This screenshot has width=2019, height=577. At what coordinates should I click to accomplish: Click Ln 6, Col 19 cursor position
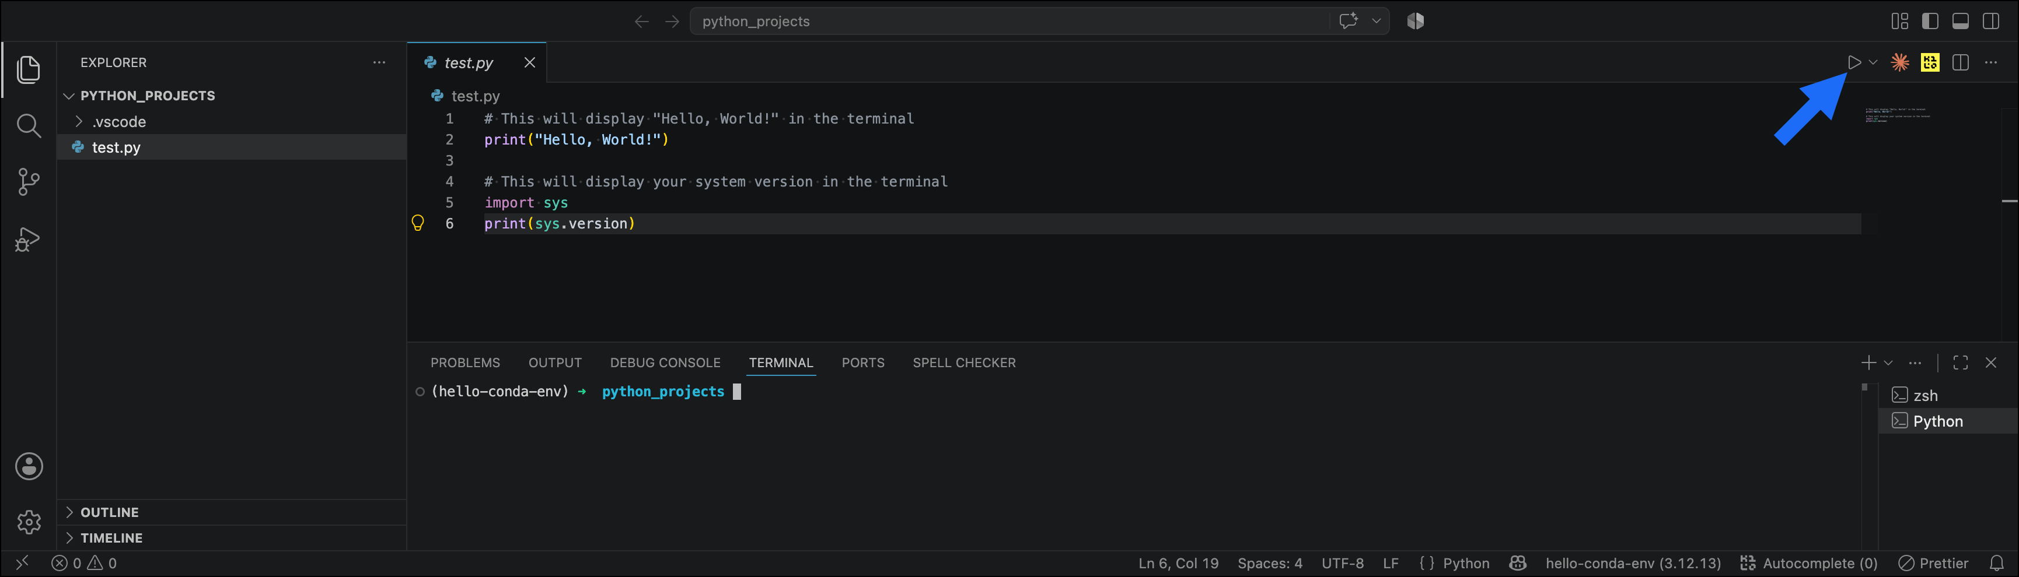[1178, 563]
